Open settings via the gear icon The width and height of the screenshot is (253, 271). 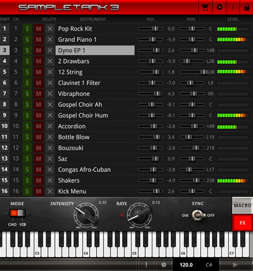click(x=219, y=8)
